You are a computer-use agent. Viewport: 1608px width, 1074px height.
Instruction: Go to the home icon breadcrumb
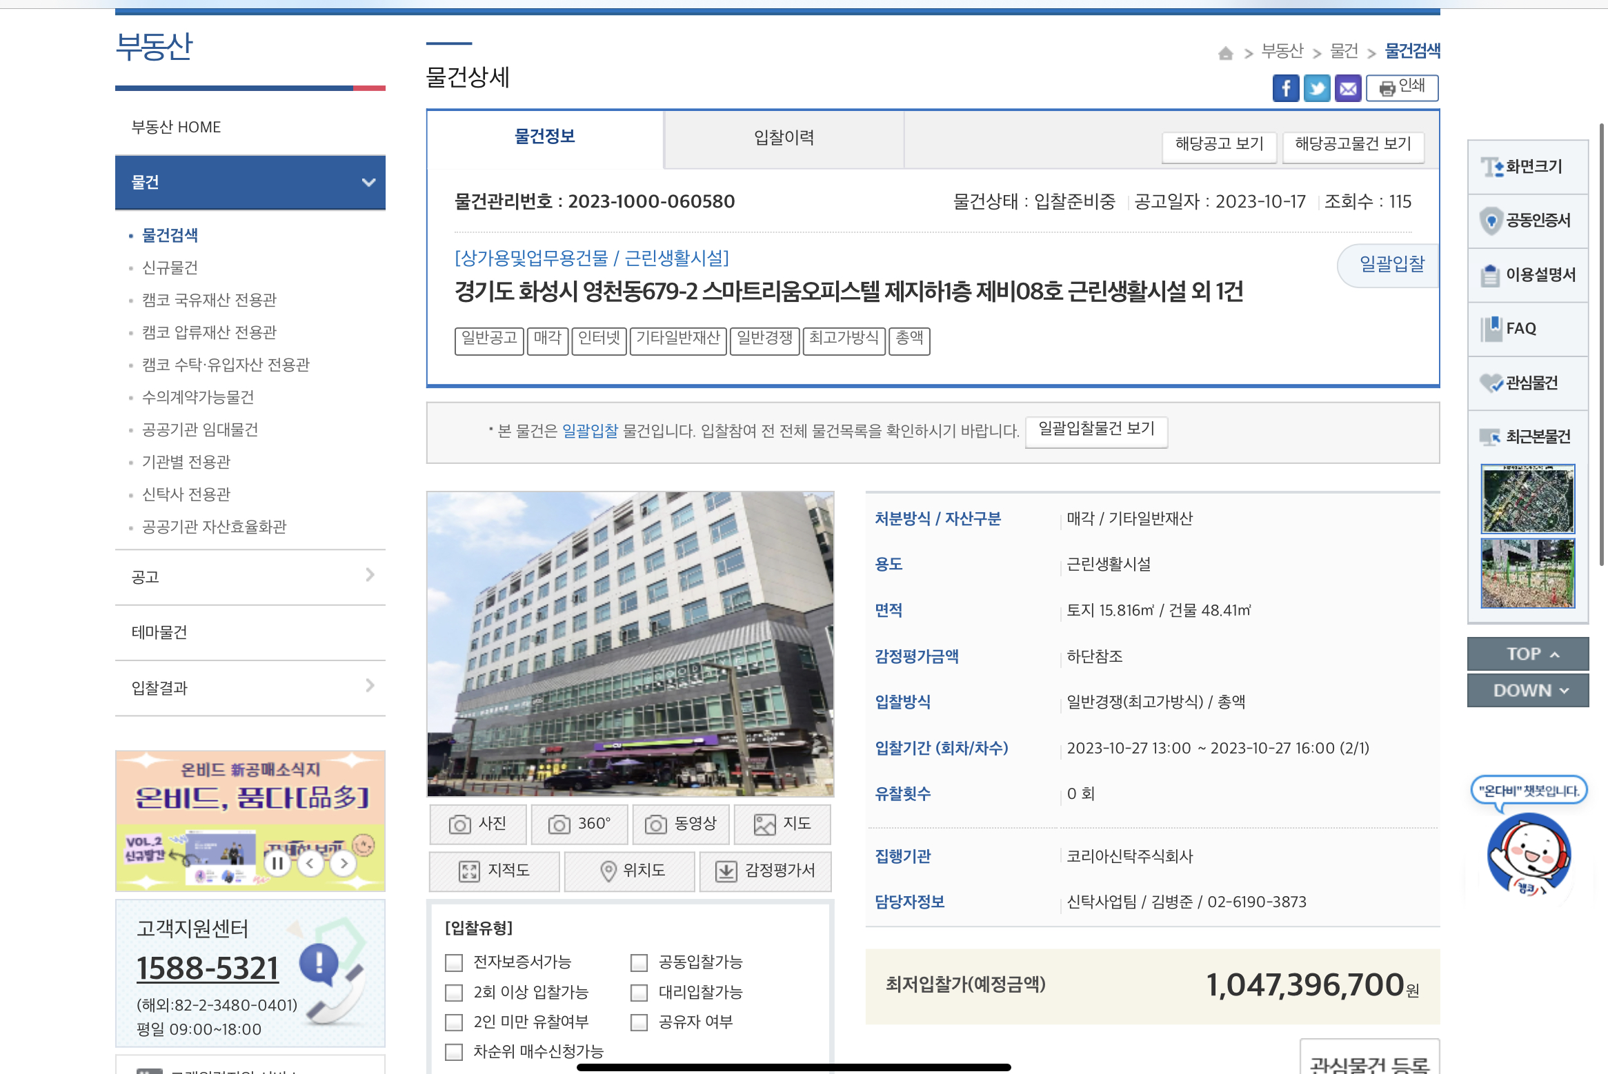[x=1225, y=52]
